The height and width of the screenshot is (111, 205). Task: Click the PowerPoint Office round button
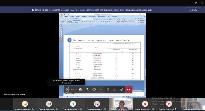tap(61, 15)
